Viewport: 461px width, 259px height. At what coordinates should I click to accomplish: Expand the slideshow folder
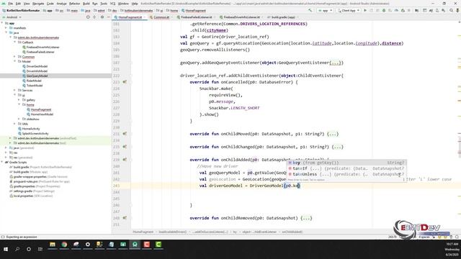coord(19,119)
